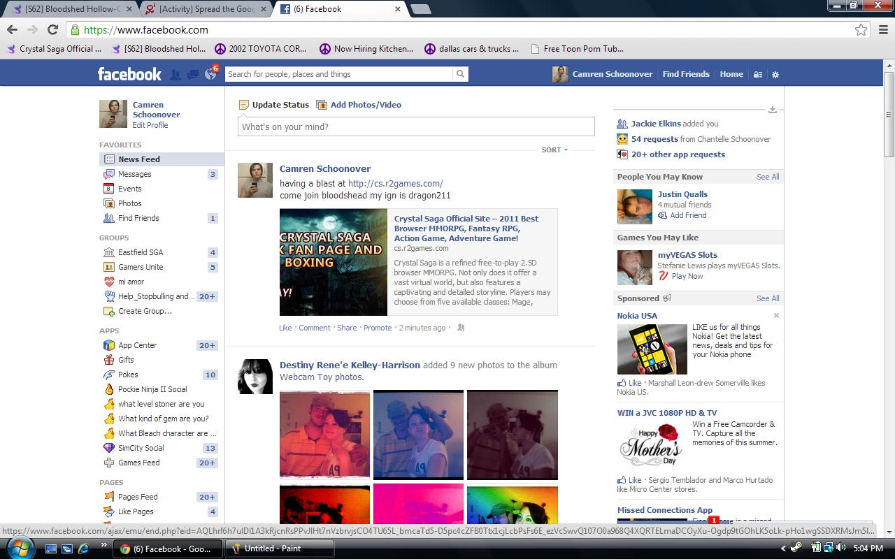Viewport: 895px width, 559px height.
Task: Open the privacy shortcuts lock icon
Action: 757,74
